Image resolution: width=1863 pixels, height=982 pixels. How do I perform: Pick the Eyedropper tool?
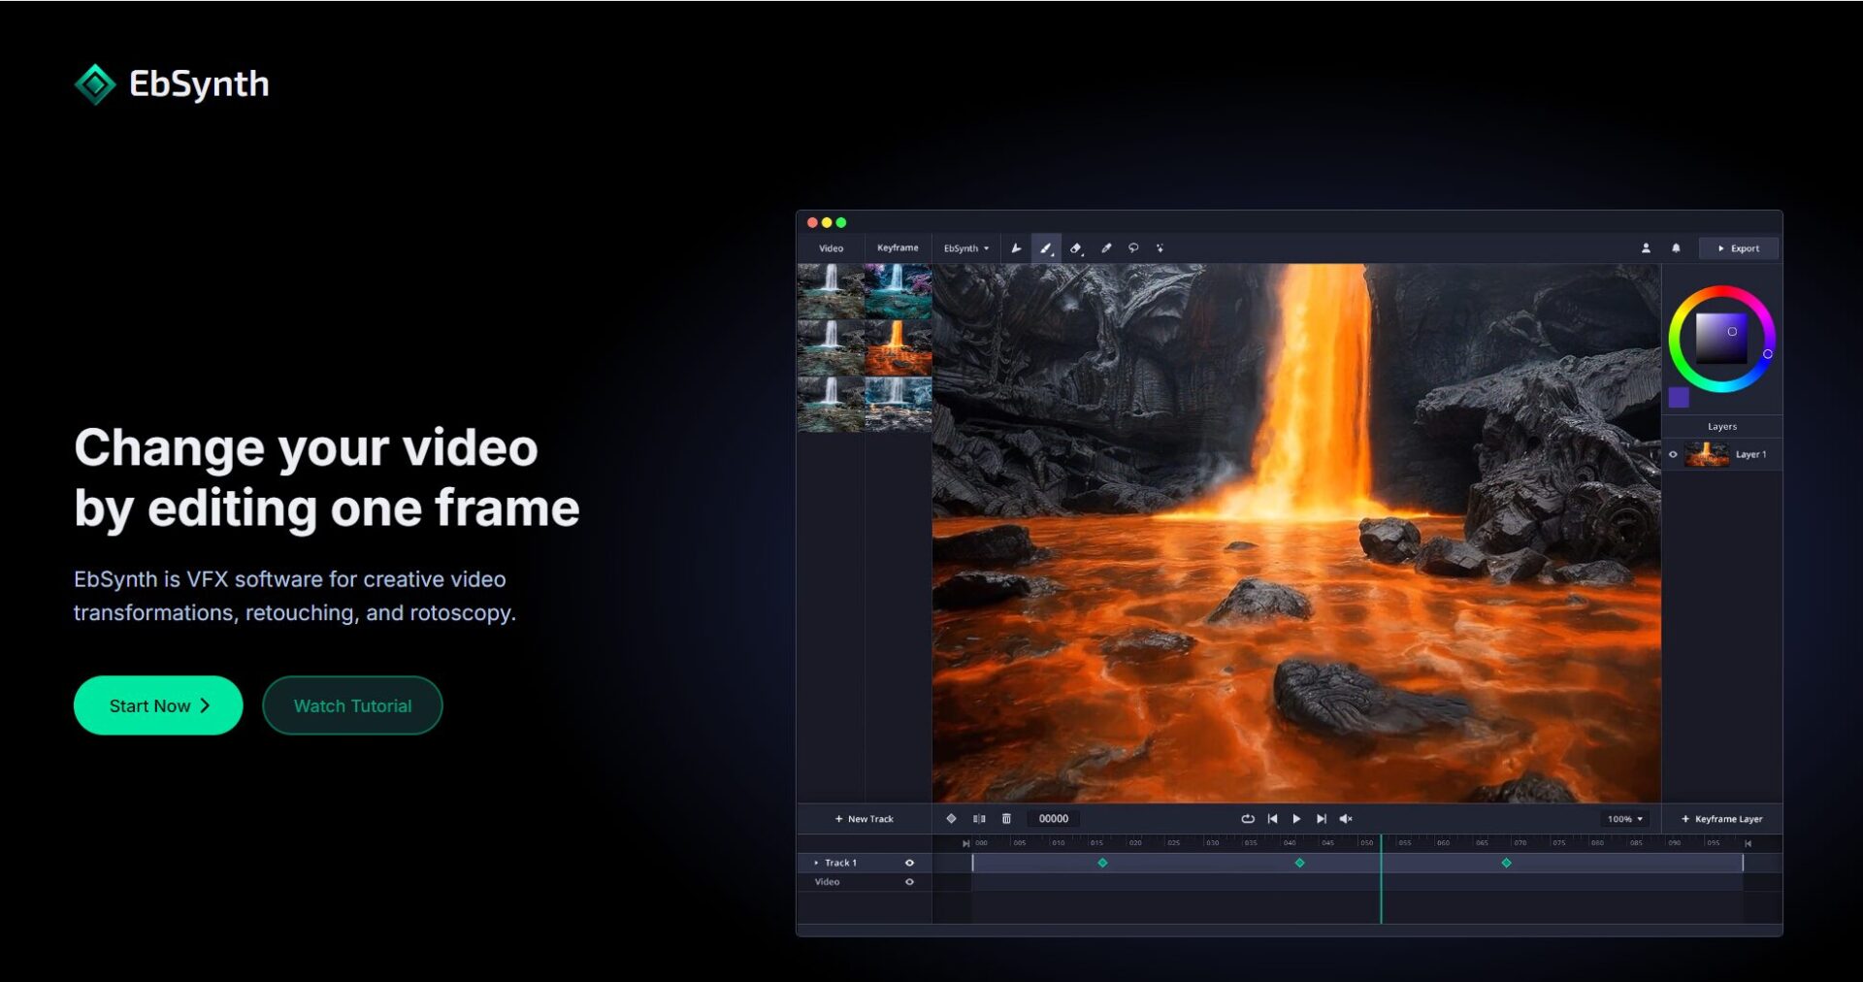tap(1105, 248)
